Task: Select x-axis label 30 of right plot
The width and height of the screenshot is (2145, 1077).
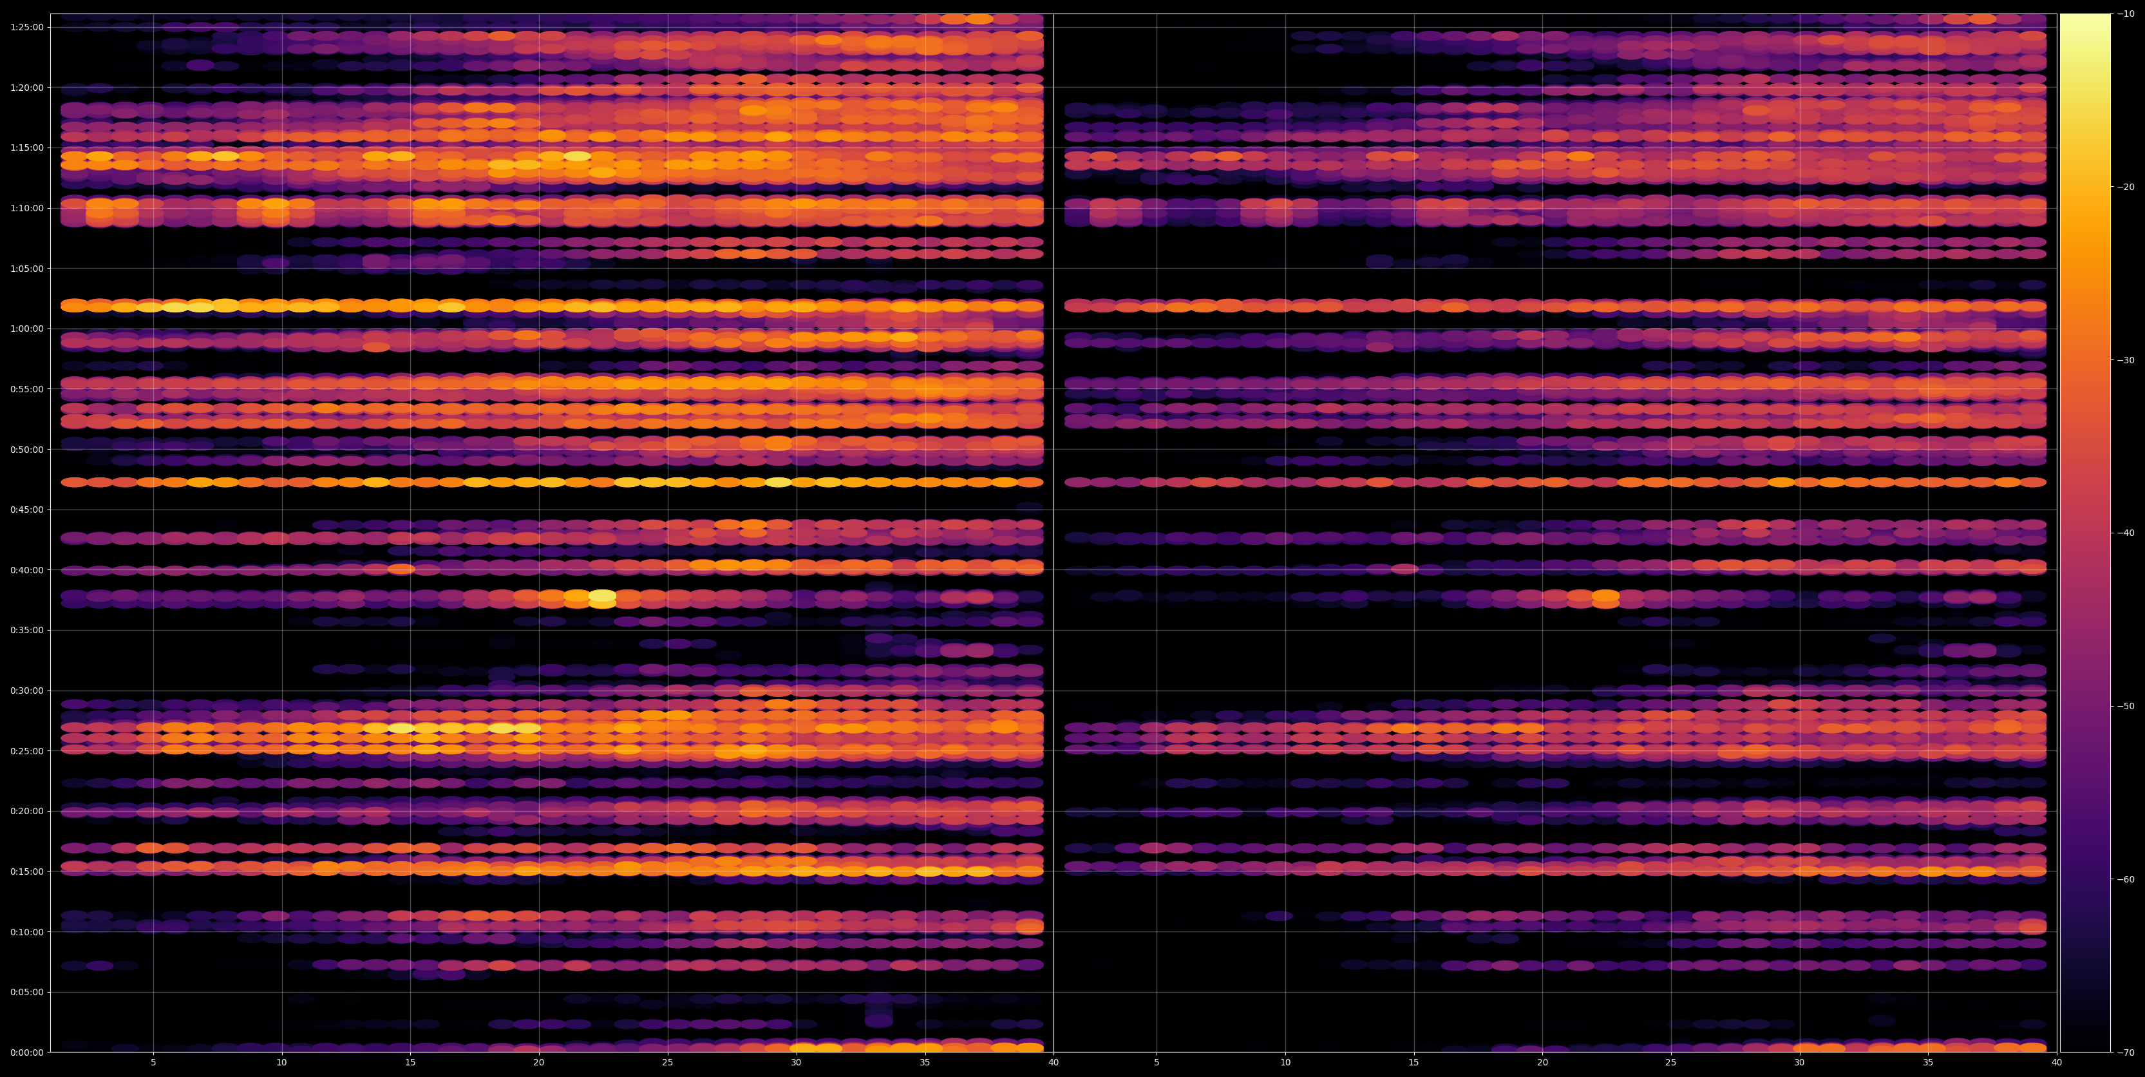Action: pos(1799,1063)
